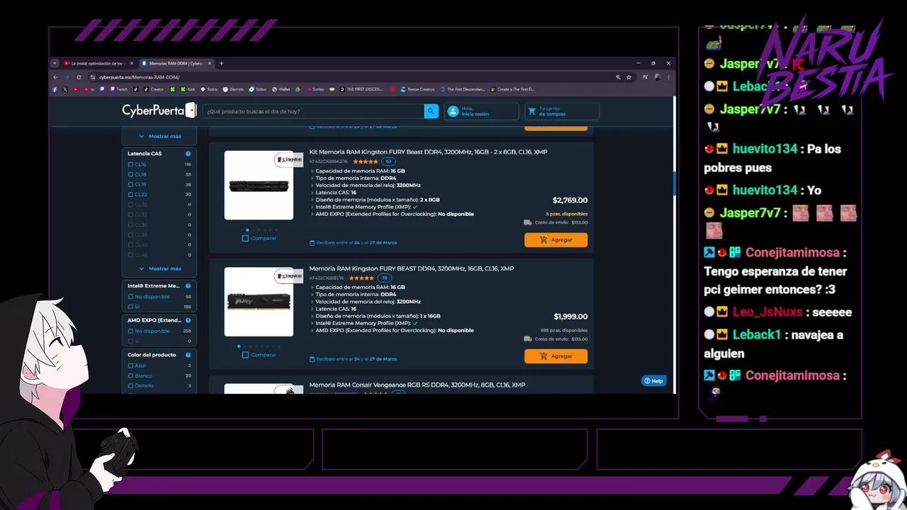Click the blue search magnifier button
907x510 pixels.
pos(431,111)
